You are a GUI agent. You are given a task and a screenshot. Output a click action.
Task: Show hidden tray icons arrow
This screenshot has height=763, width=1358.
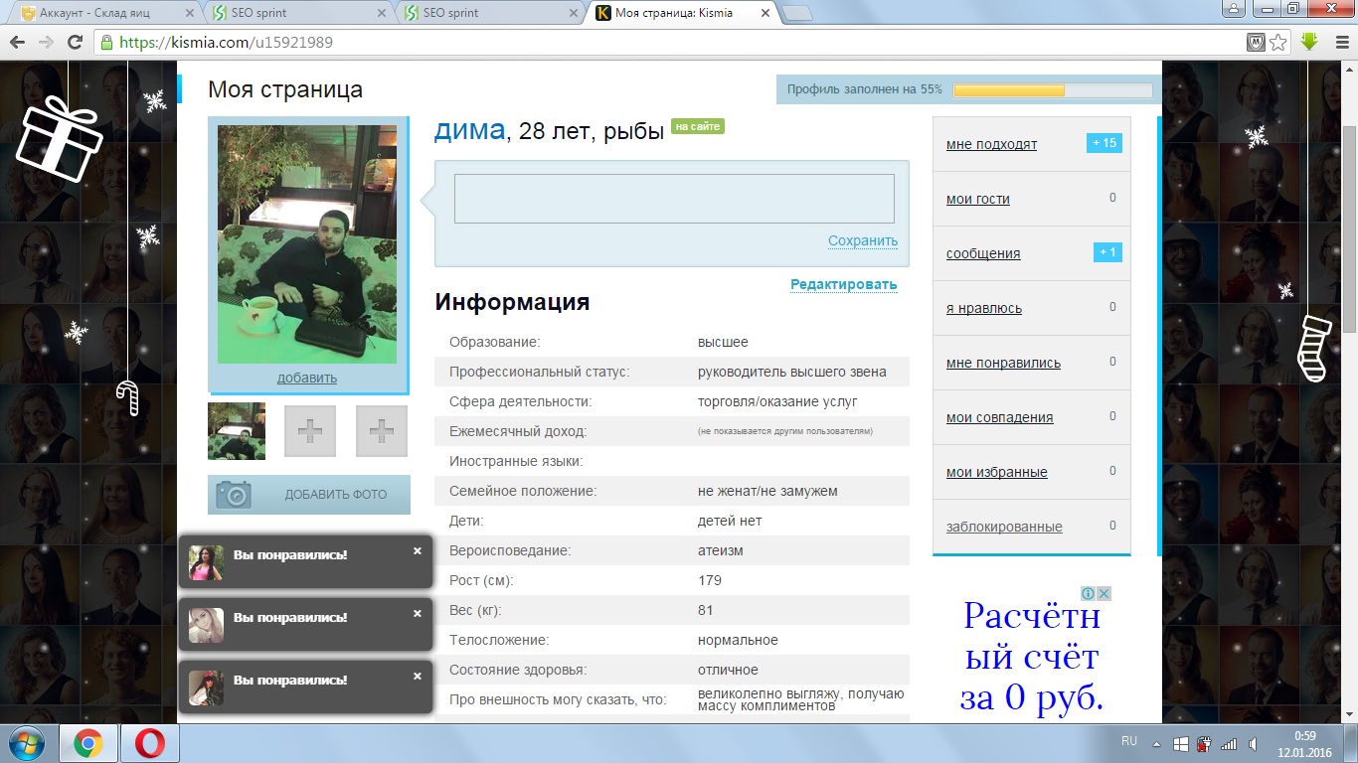[x=1156, y=743]
